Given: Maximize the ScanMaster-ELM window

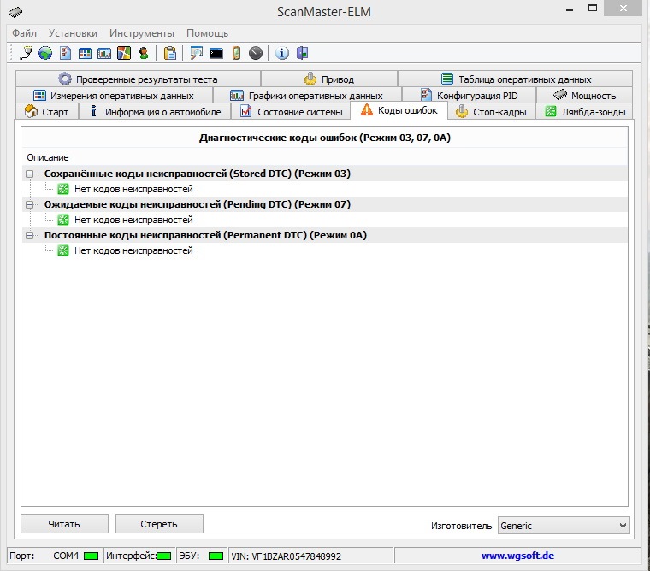Looking at the screenshot, I should pyautogui.click(x=593, y=8).
